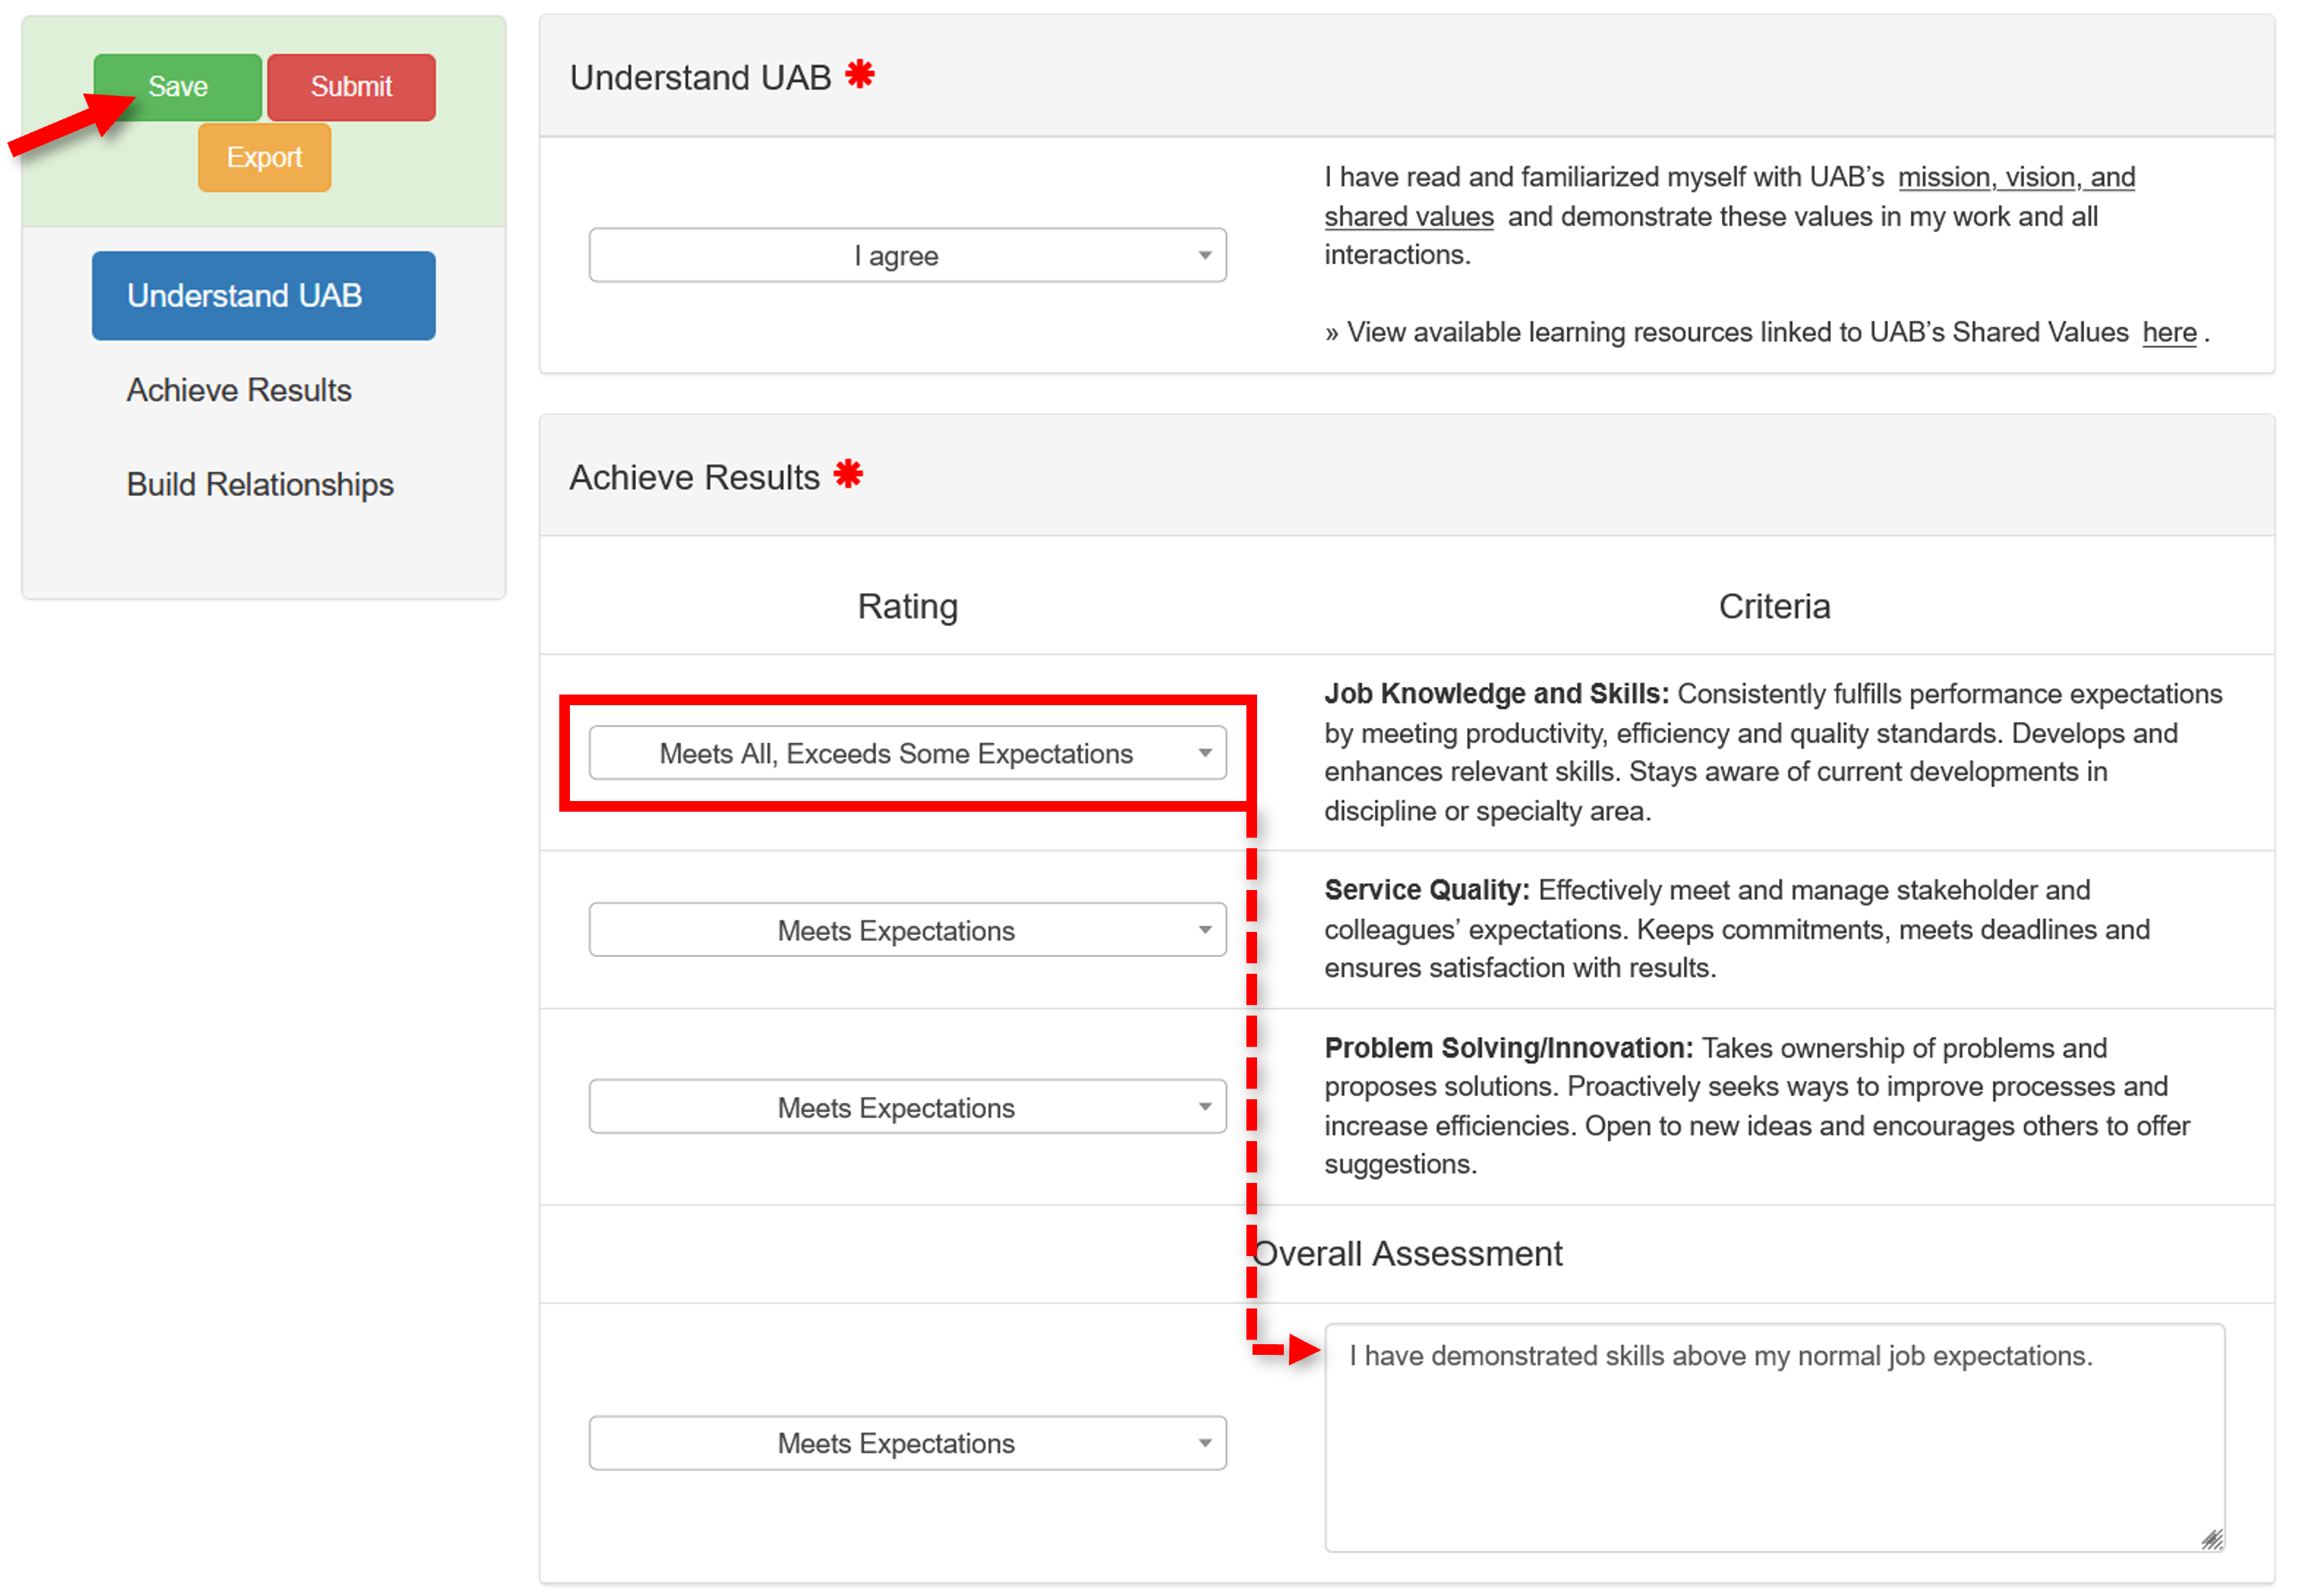Click the orange Export button
The width and height of the screenshot is (2298, 1596).
[263, 157]
